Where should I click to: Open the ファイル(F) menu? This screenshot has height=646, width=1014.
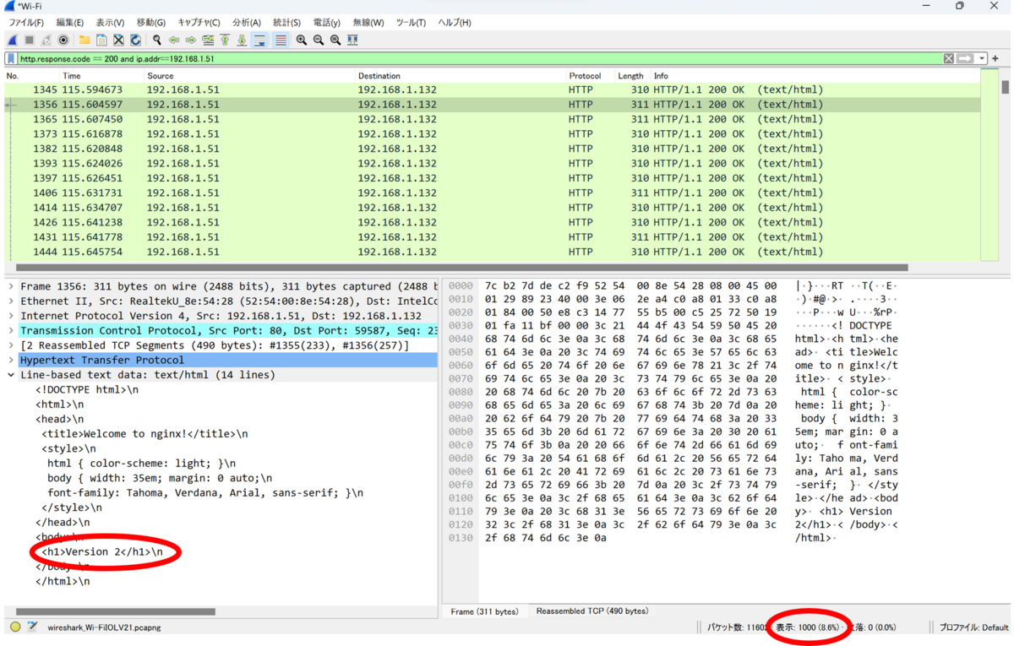(26, 23)
